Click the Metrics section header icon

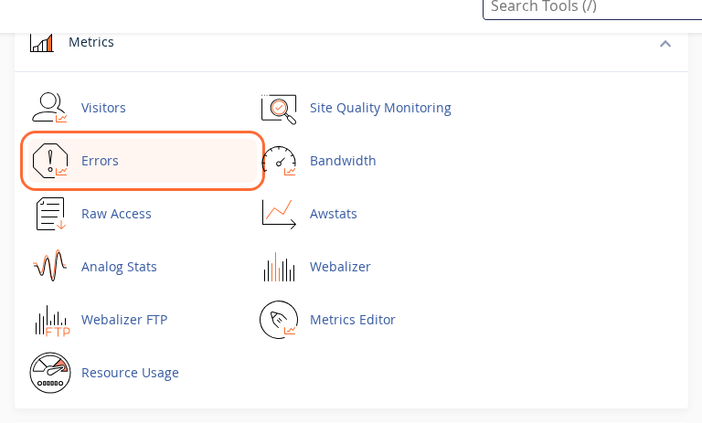42,42
